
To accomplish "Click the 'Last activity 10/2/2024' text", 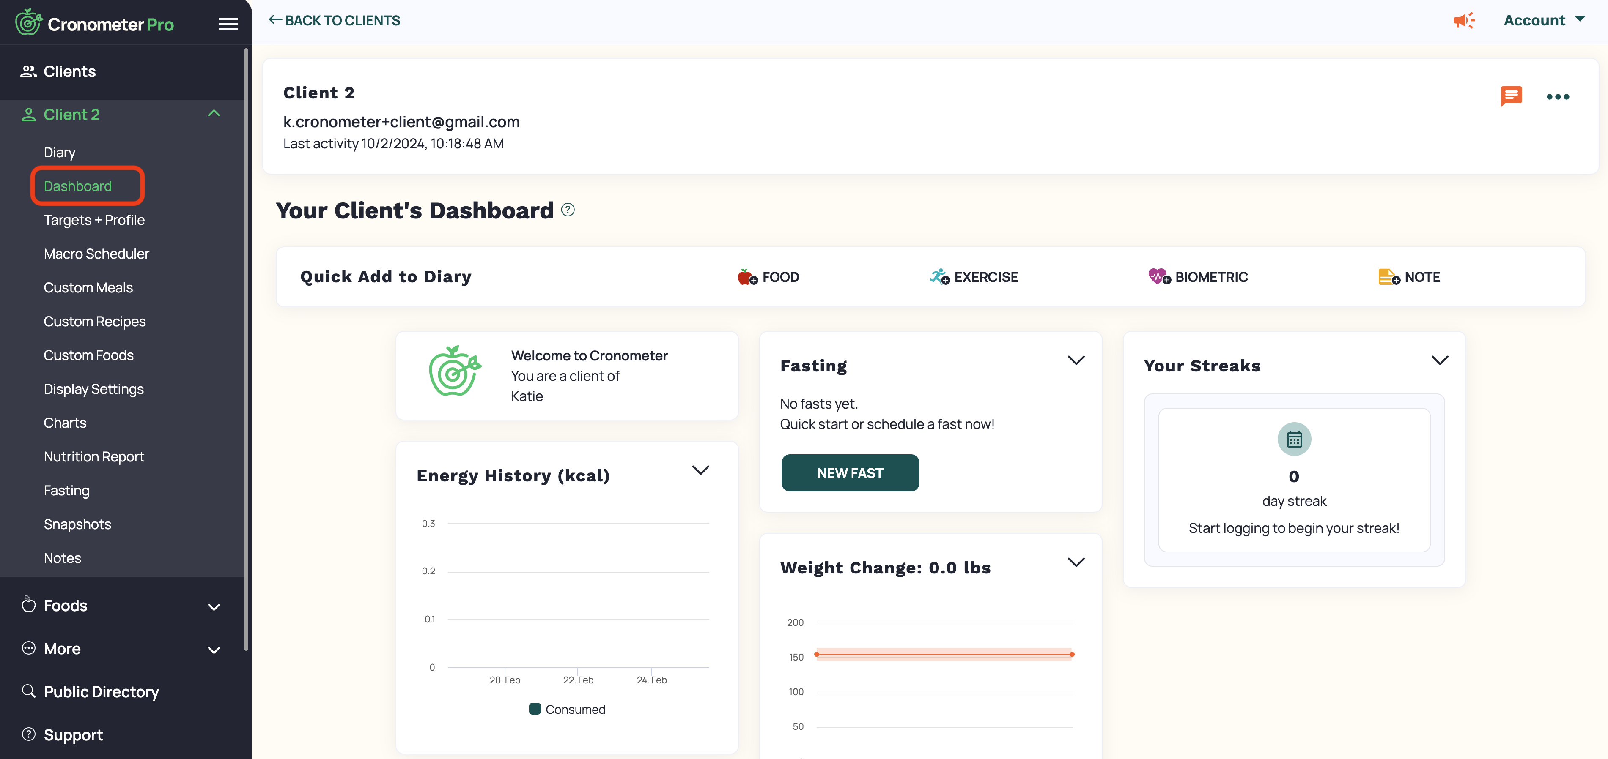I will point(393,143).
